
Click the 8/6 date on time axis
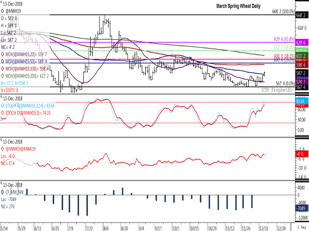tap(106, 229)
